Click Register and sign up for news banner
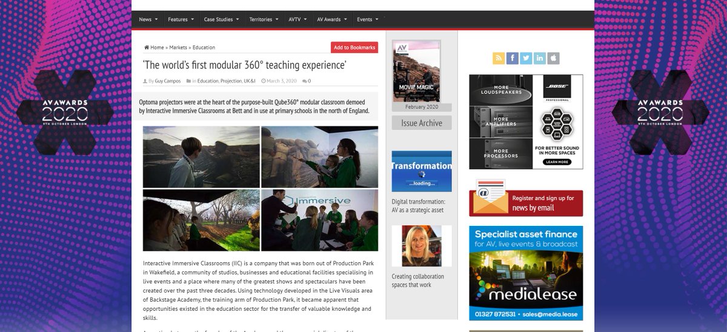Image resolution: width=727 pixels, height=332 pixels. [526, 199]
